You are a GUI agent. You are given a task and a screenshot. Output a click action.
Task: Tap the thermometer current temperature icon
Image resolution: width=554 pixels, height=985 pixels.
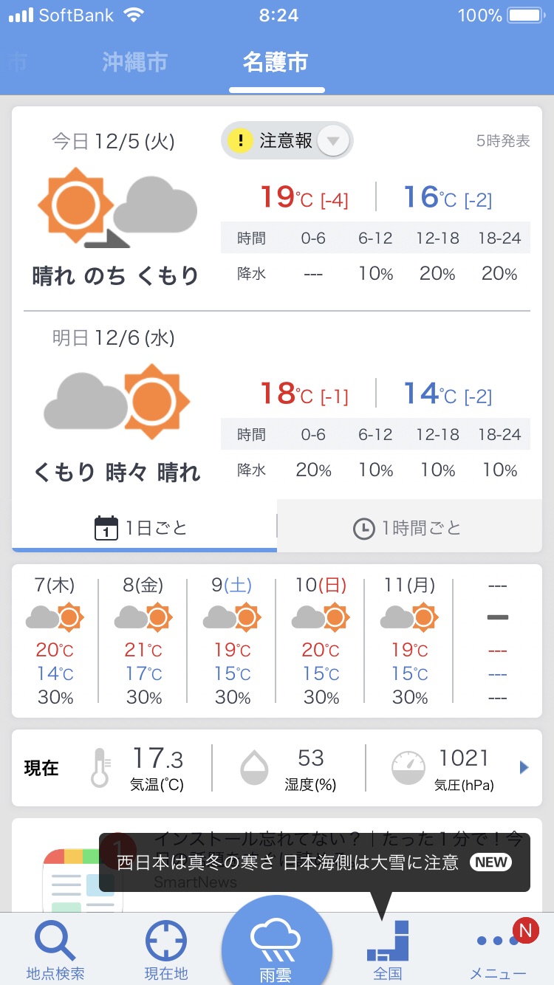click(x=100, y=768)
